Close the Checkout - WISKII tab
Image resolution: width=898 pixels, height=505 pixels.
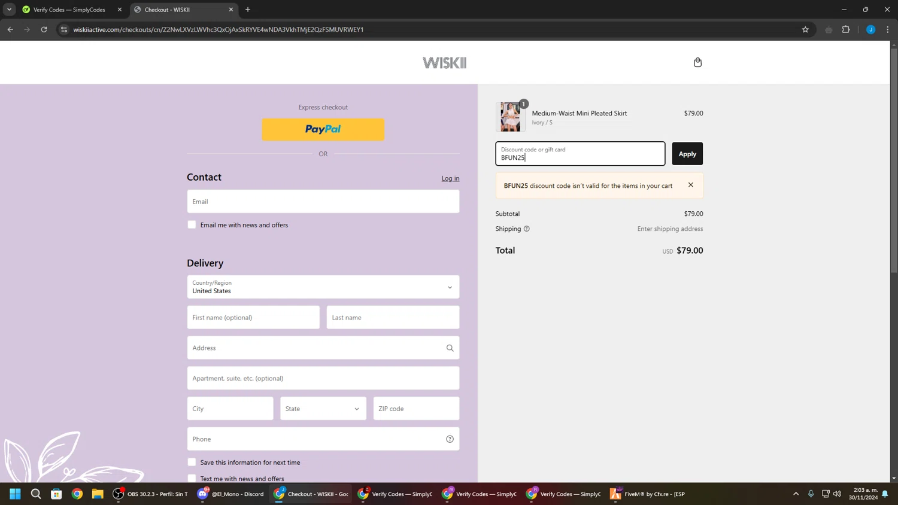coord(231,10)
